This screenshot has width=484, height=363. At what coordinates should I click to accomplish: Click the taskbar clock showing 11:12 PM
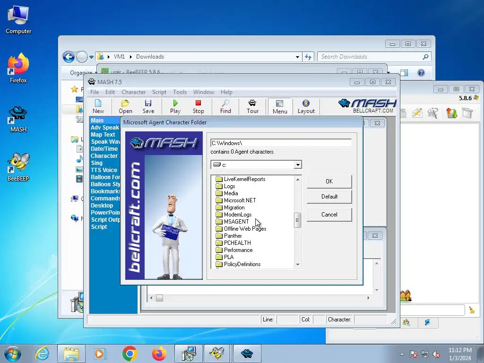click(x=460, y=354)
